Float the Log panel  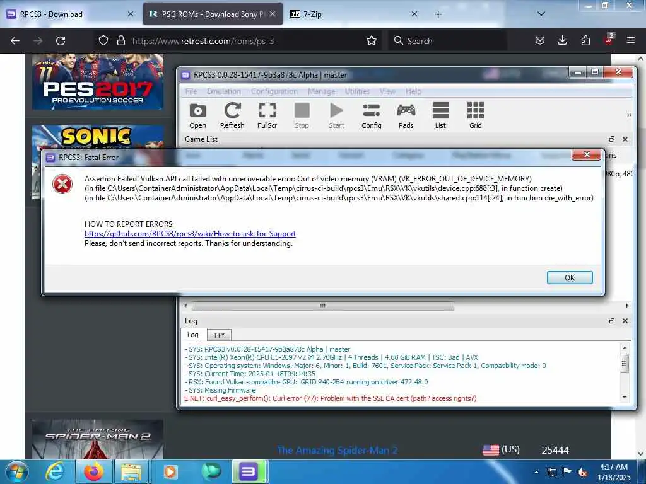point(612,321)
